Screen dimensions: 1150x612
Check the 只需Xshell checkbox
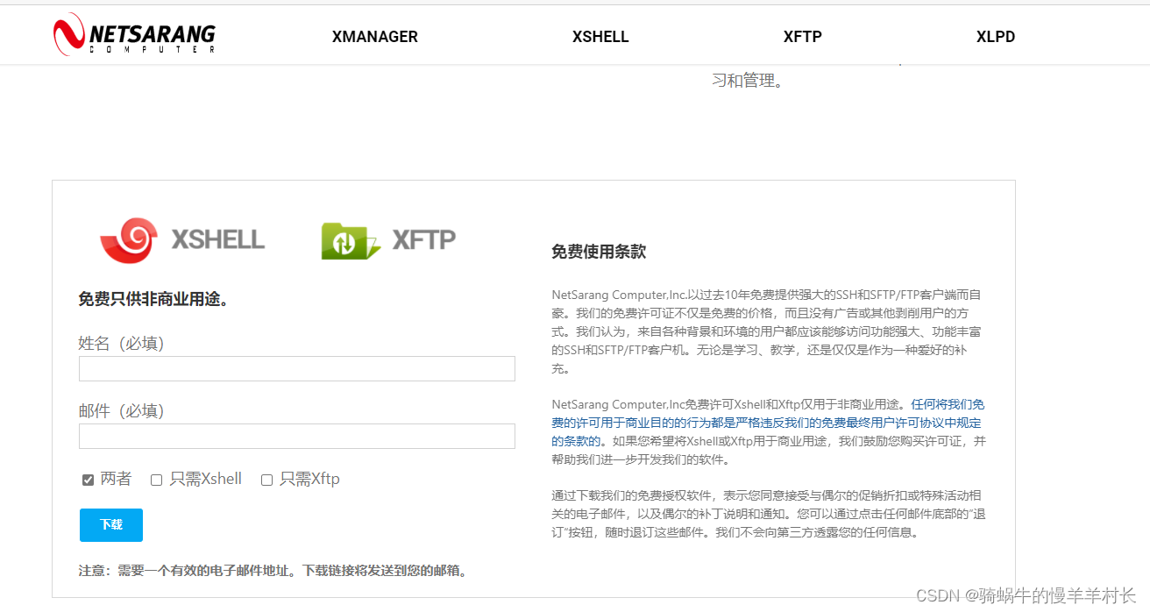[x=156, y=480]
